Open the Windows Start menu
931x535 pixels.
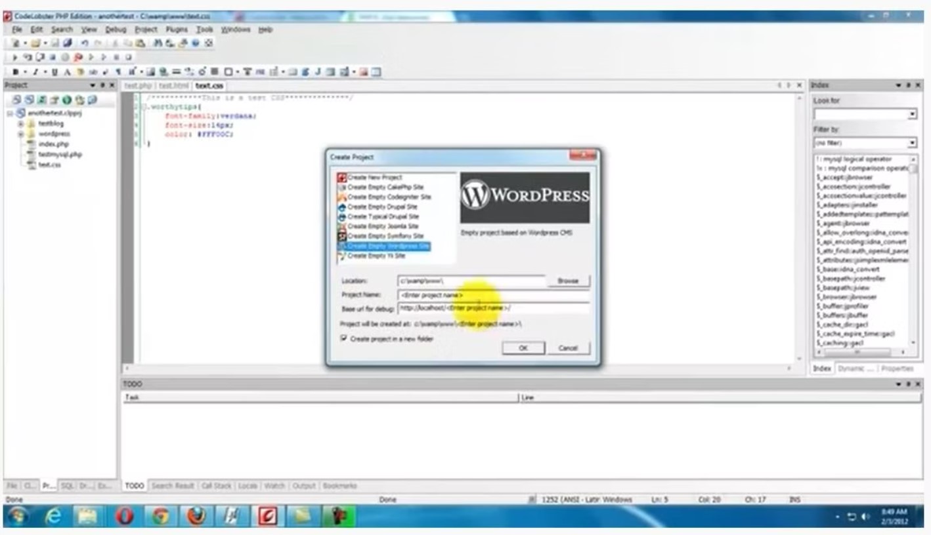pos(18,517)
